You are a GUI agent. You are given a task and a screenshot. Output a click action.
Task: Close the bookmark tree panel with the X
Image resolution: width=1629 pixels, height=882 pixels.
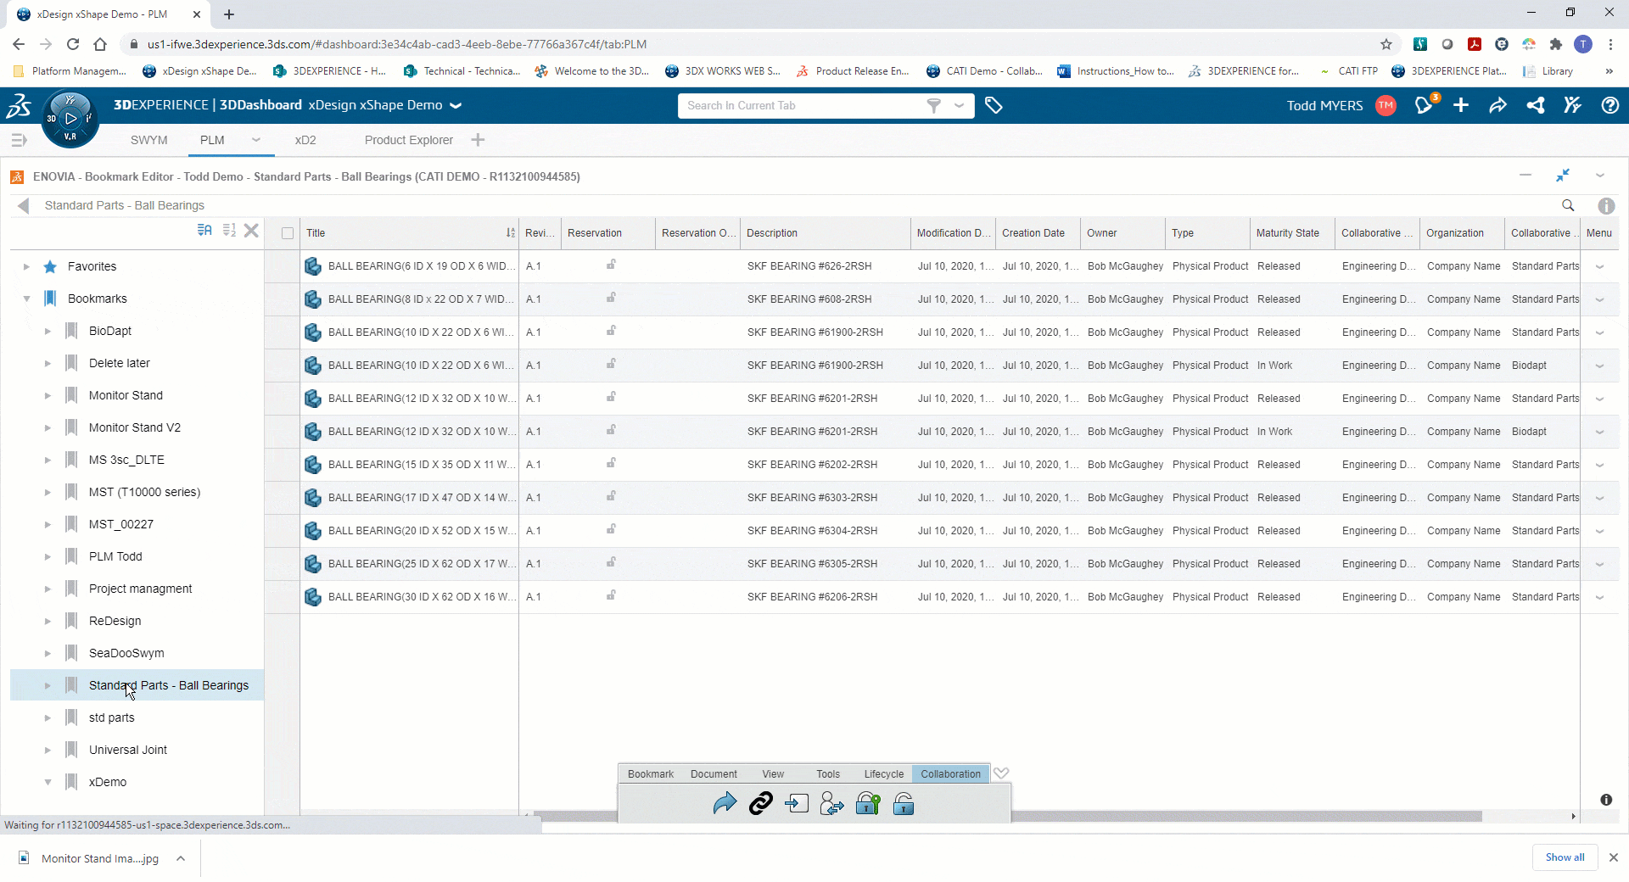coord(251,230)
